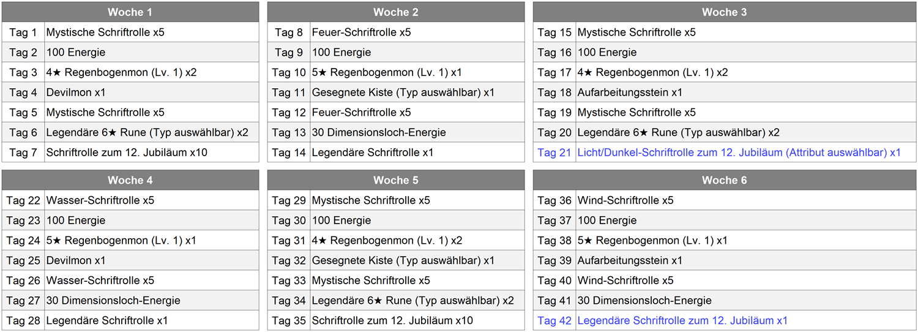
Task: Click the blue Tag 42 label
Action: pyautogui.click(x=554, y=320)
